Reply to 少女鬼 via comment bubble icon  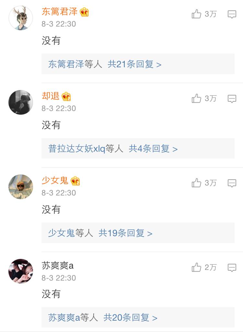(232, 183)
